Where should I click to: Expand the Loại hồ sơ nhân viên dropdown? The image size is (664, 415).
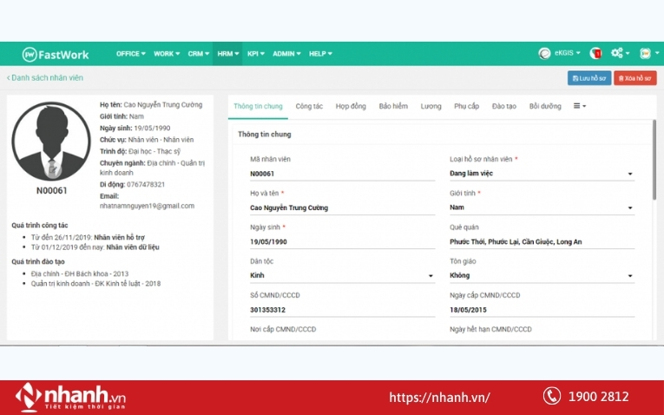[x=542, y=175]
